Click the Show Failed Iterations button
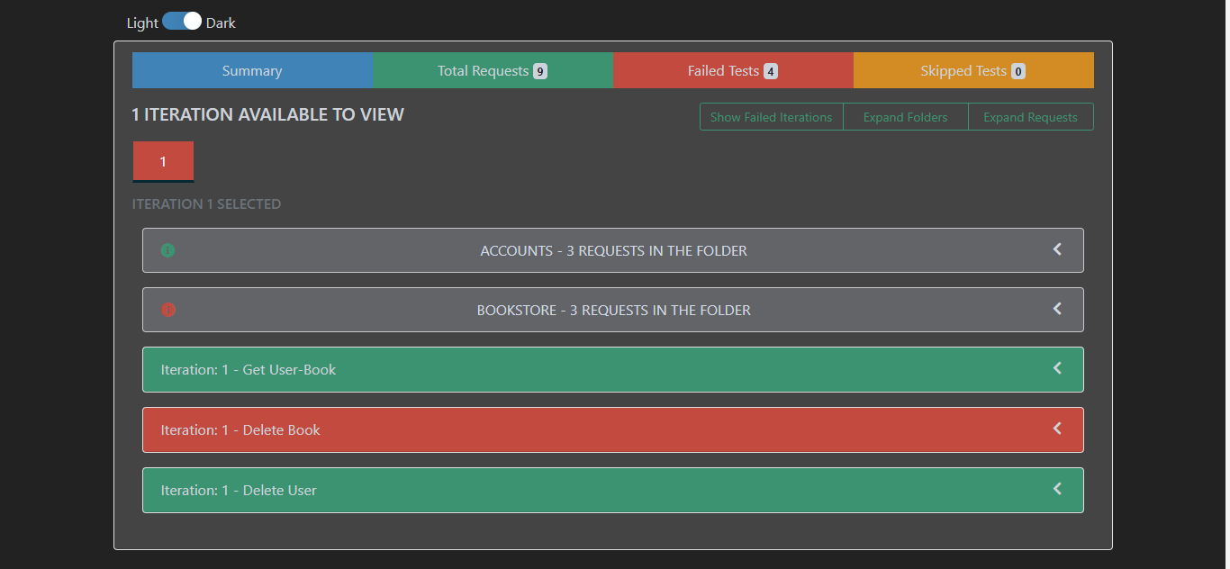Screen dimensions: 1230x569 [771, 117]
